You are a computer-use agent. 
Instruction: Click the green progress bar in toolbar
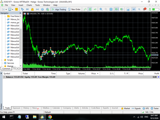(156, 9)
